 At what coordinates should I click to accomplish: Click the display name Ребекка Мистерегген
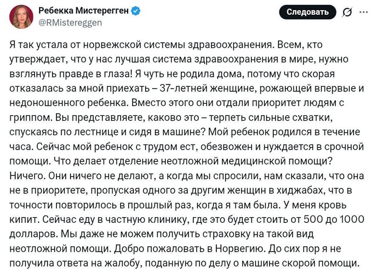click(x=83, y=11)
